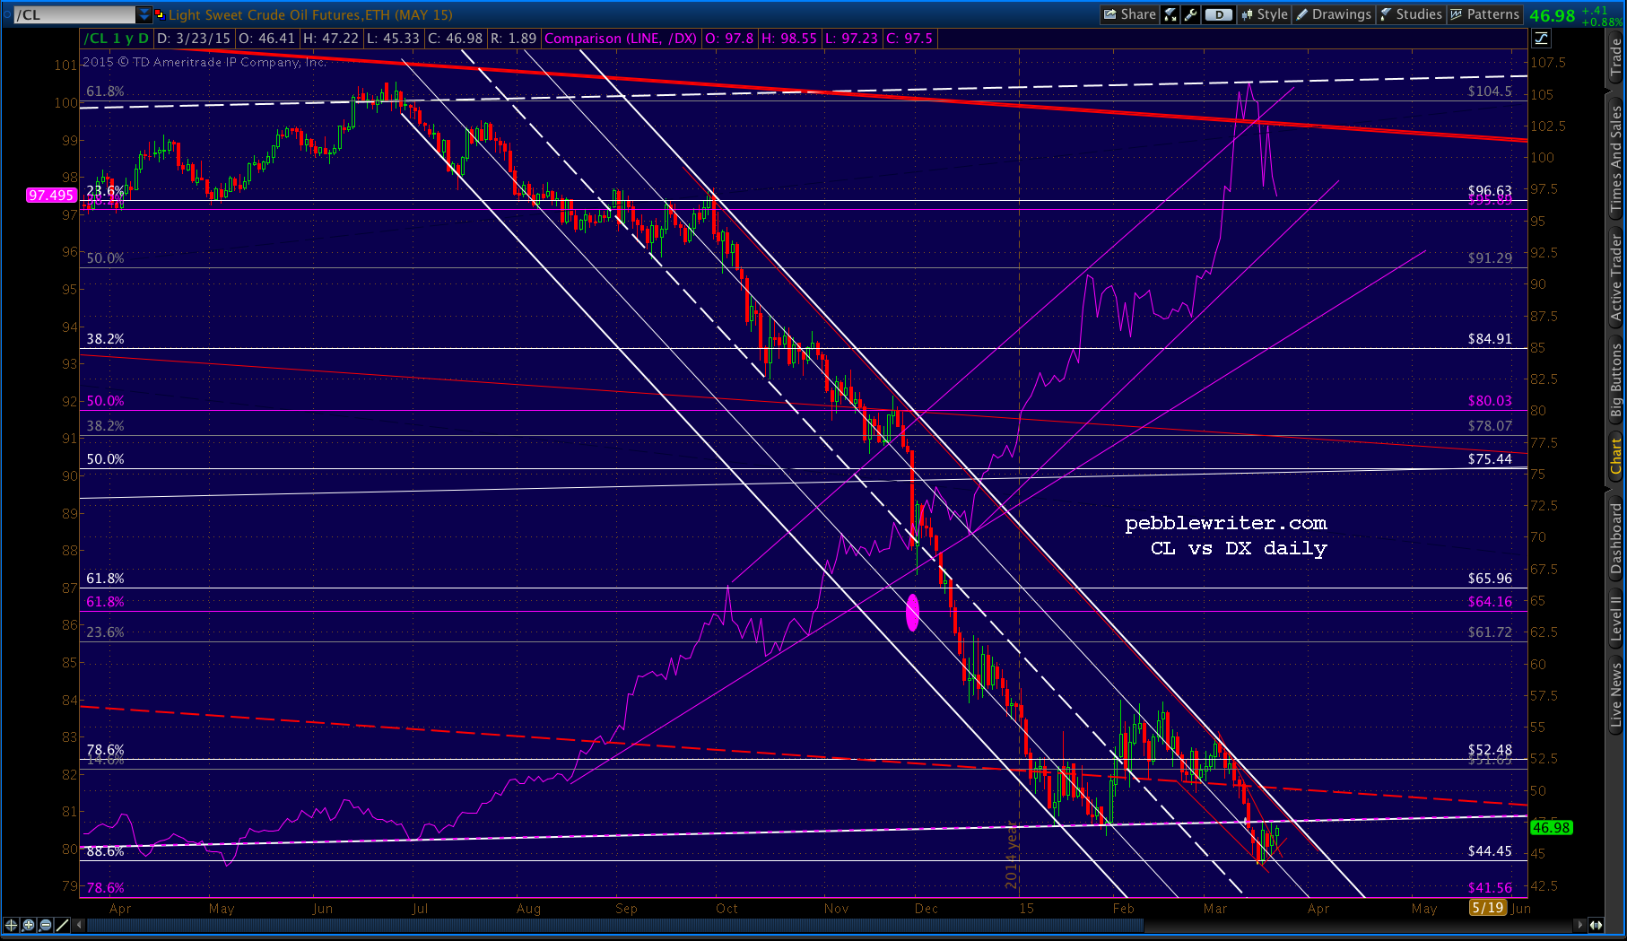Change the D timeframe aggregation button
Screen dimensions: 1627x941
pos(1218,14)
